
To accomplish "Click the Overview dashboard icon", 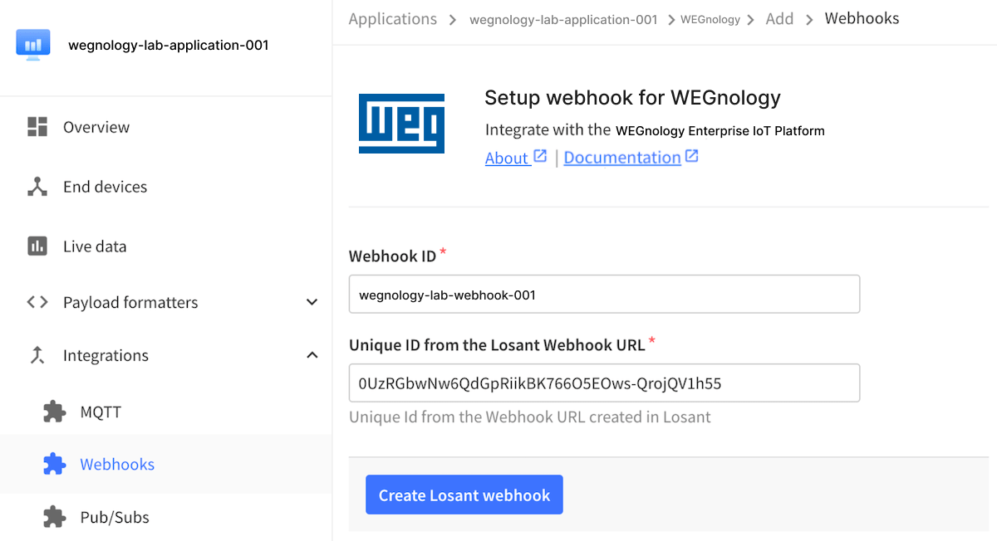I will [37, 127].
